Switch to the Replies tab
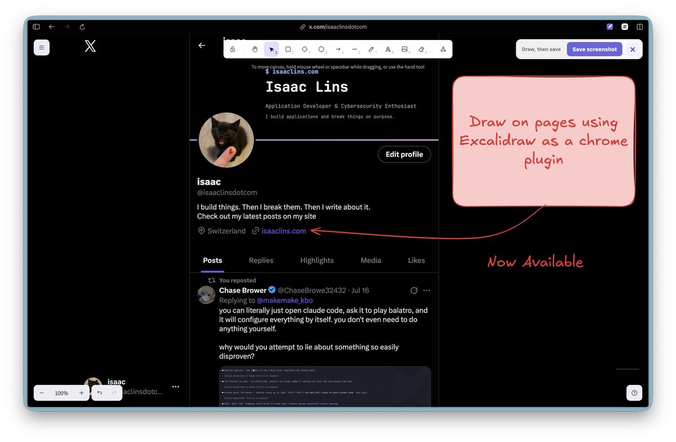The image size is (676, 442). (x=261, y=260)
